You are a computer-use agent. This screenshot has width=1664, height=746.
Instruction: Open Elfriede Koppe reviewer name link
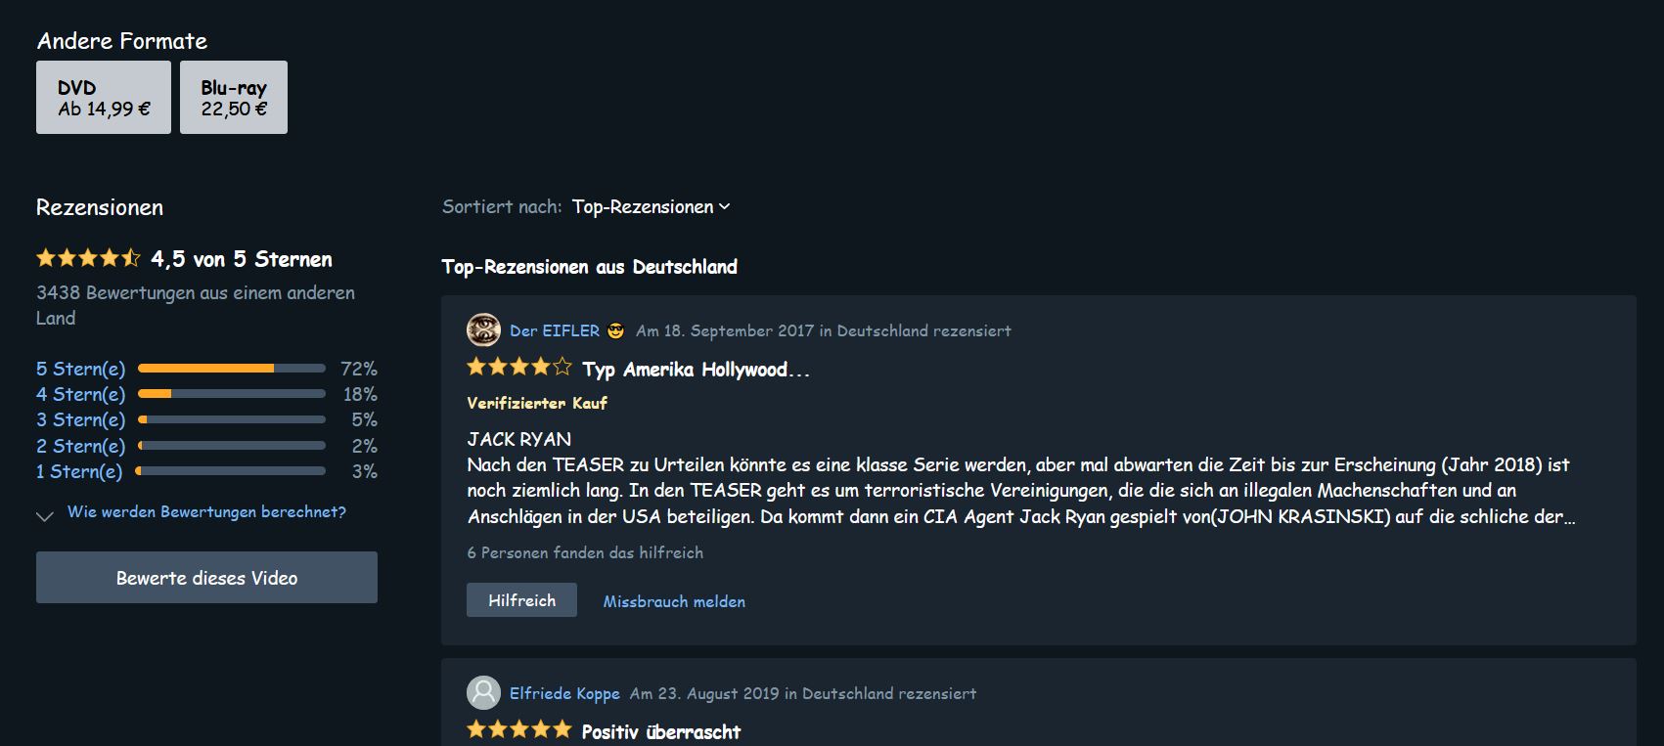(x=564, y=693)
